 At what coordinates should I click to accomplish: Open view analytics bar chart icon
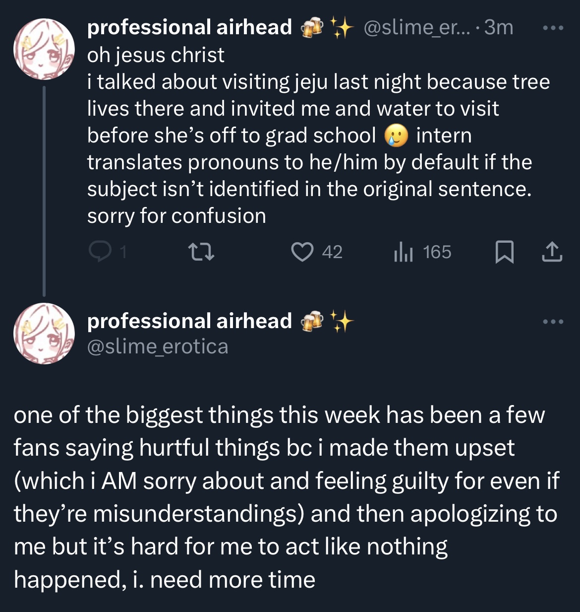(403, 252)
